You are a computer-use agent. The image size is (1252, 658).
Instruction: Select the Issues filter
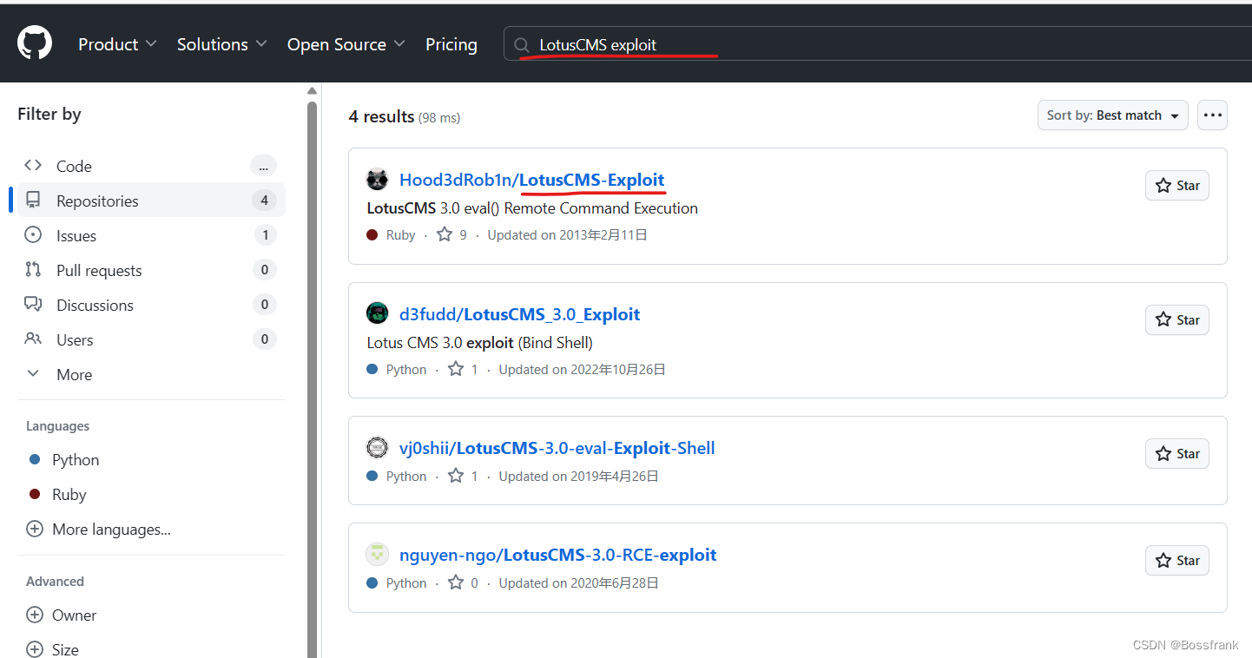(151, 235)
